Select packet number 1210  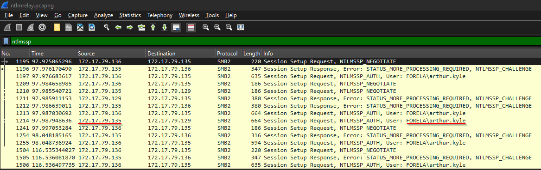click(271, 91)
